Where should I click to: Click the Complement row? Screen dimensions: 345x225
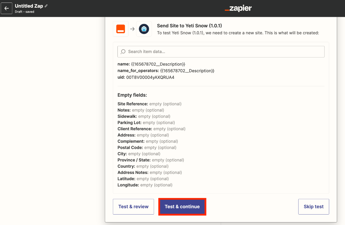(x=148, y=141)
